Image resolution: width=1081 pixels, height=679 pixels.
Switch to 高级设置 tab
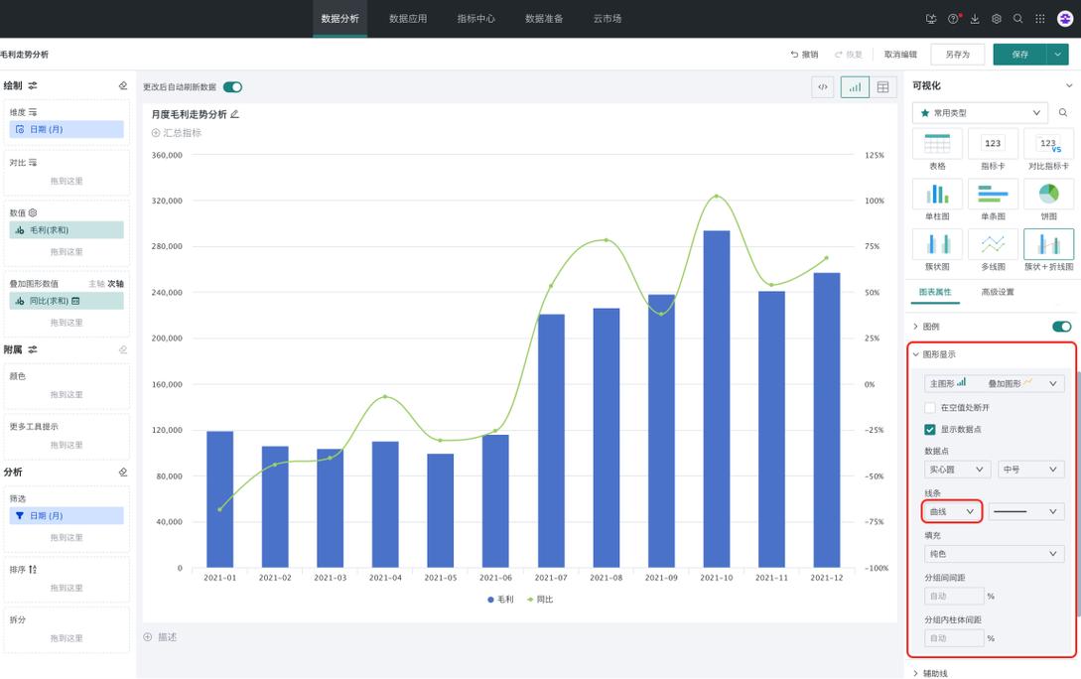click(x=997, y=292)
